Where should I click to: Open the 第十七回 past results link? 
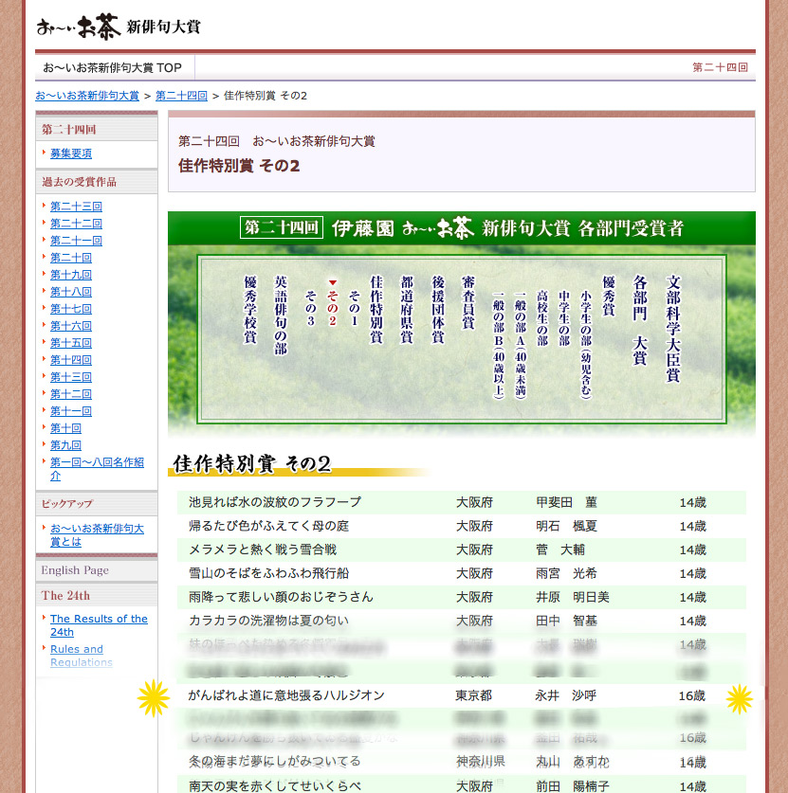[x=71, y=309]
